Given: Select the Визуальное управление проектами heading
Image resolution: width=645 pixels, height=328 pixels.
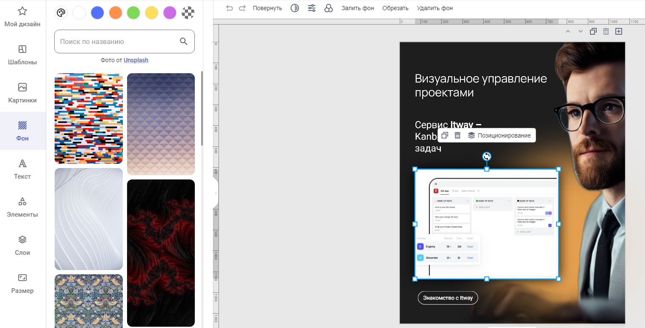Looking at the screenshot, I should coord(481,85).
